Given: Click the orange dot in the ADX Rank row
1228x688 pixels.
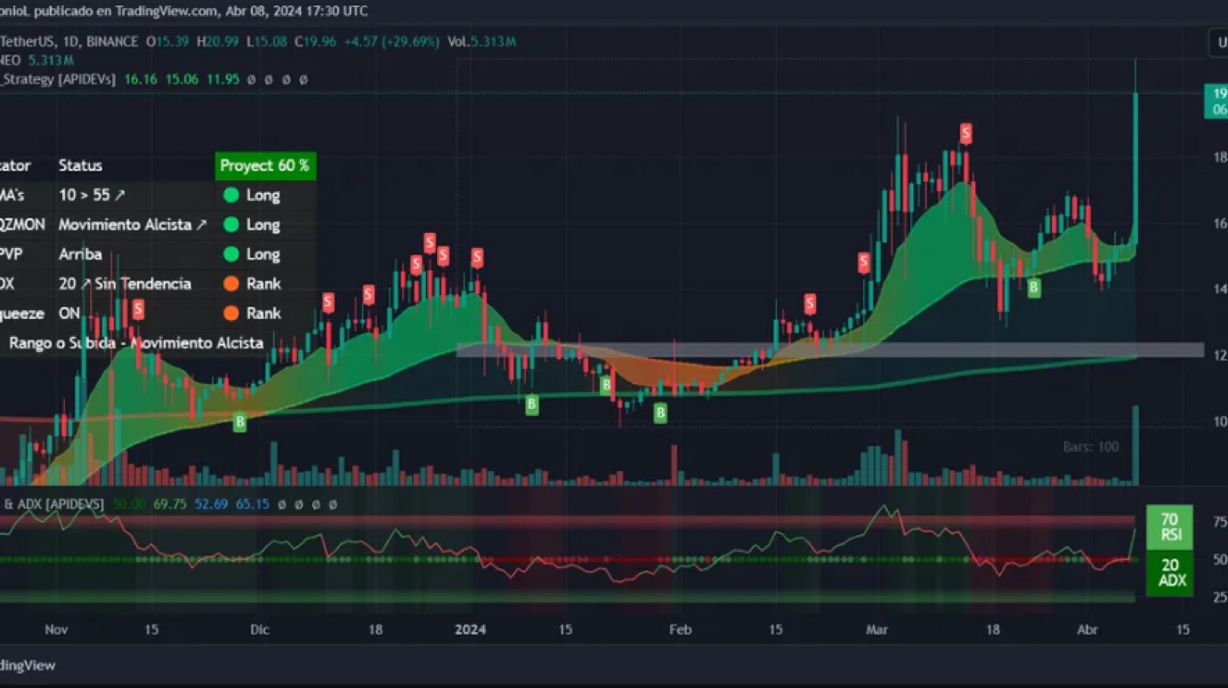Looking at the screenshot, I should [x=230, y=284].
